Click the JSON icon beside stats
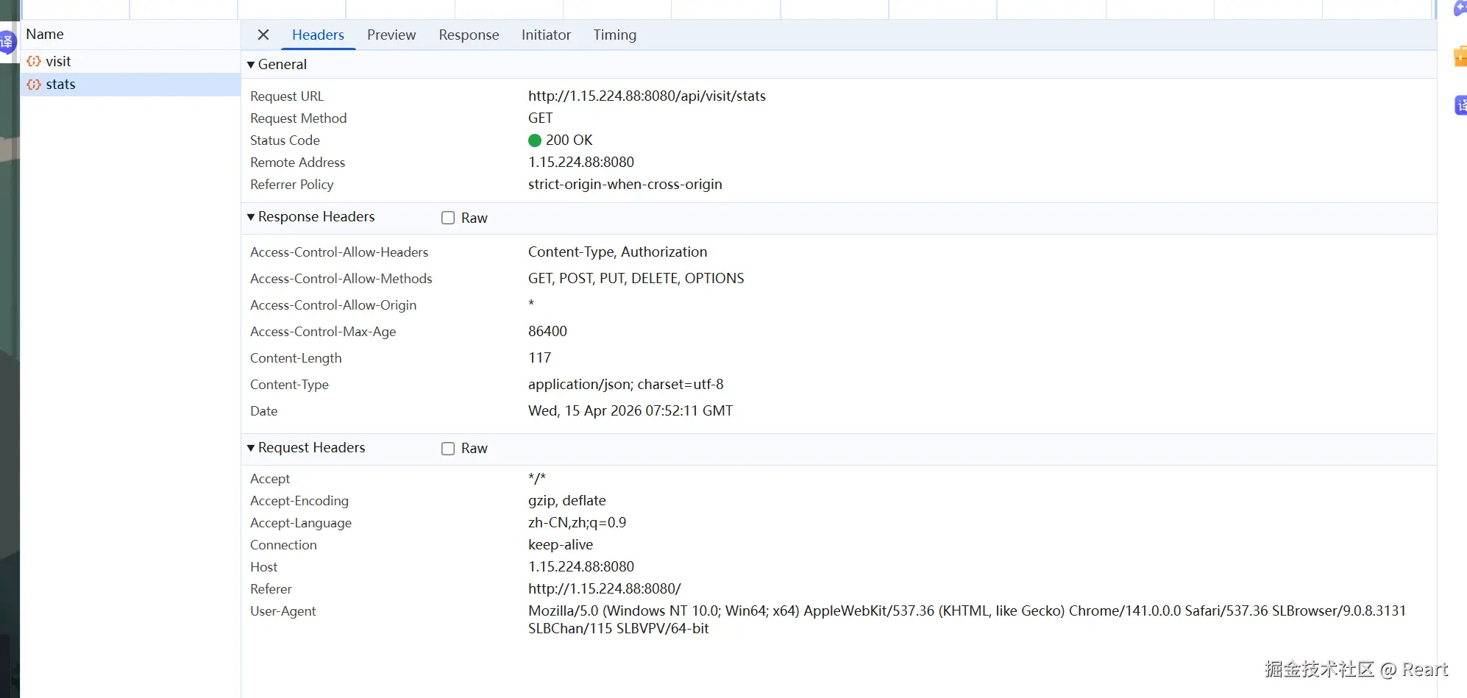1467x698 pixels. point(34,85)
